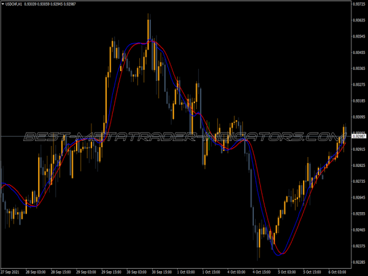368x276 pixels.
Task: Click the 29 Sep 03:00 time label
Action: click(x=86, y=272)
